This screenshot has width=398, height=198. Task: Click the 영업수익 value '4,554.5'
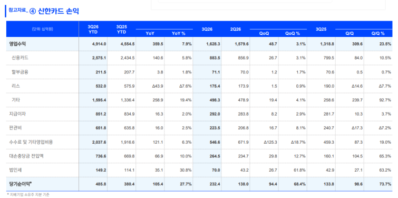tap(128, 44)
